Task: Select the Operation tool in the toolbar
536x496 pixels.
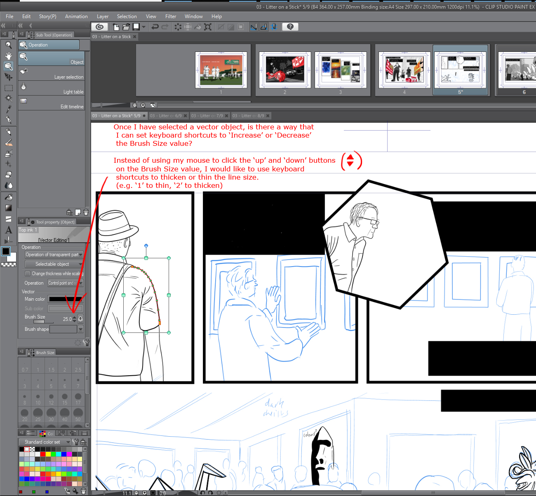Action: coord(8,66)
